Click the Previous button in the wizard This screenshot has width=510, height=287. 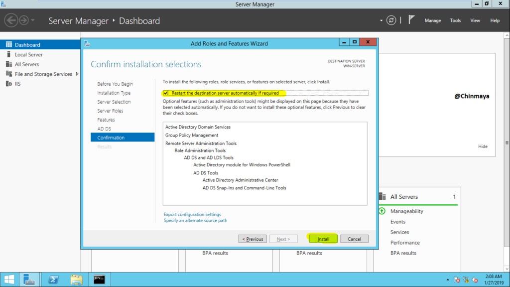point(253,239)
